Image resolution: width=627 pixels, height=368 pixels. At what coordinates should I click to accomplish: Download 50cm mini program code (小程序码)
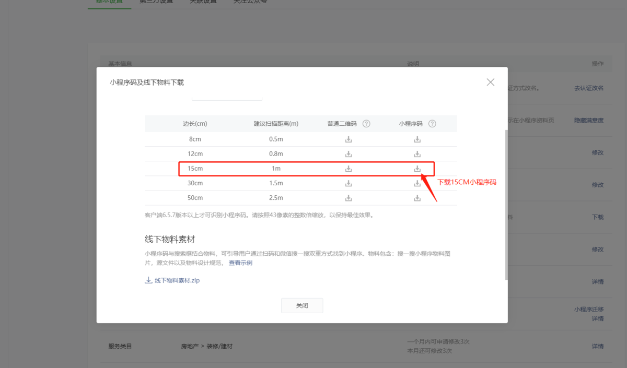417,198
